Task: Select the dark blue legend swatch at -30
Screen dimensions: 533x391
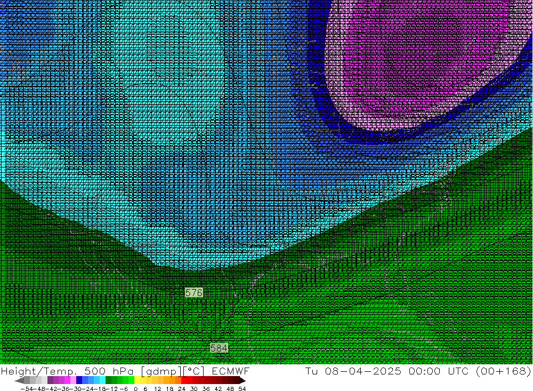Action: click(x=79, y=380)
